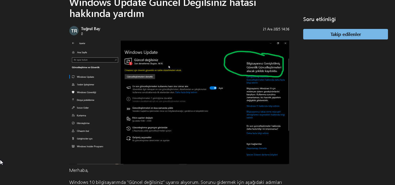Screen dimensions: 395x185
Task: Click the pause icon for 7-day pause
Action: (128, 99)
